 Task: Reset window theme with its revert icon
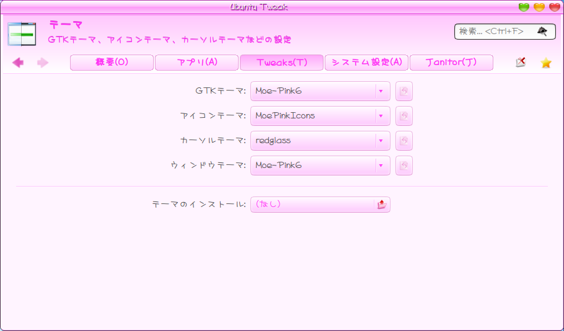point(404,165)
